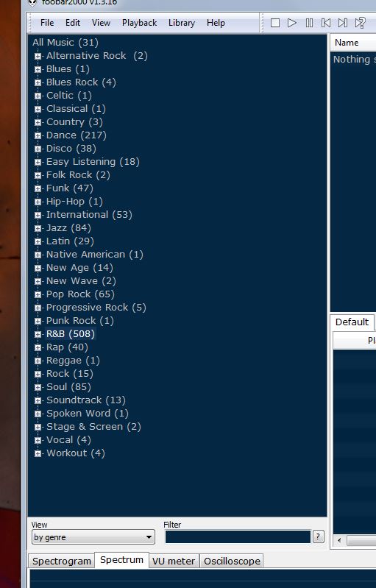The height and width of the screenshot is (588, 376).
Task: Click the Stop playback button
Action: point(275,23)
